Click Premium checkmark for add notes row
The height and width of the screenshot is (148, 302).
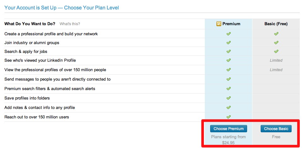[x=228, y=107]
